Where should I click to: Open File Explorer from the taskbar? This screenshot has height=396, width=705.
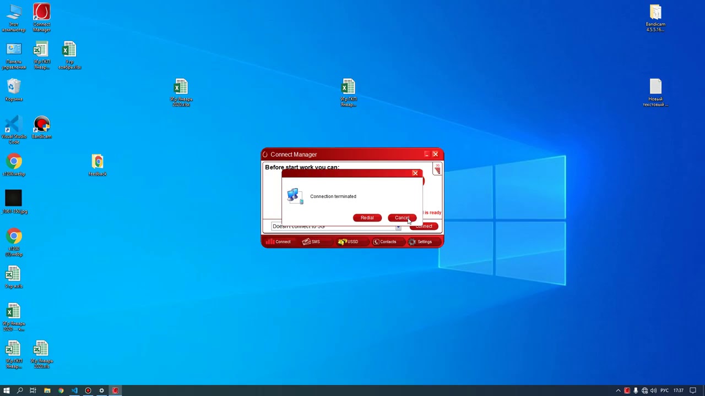(x=47, y=391)
